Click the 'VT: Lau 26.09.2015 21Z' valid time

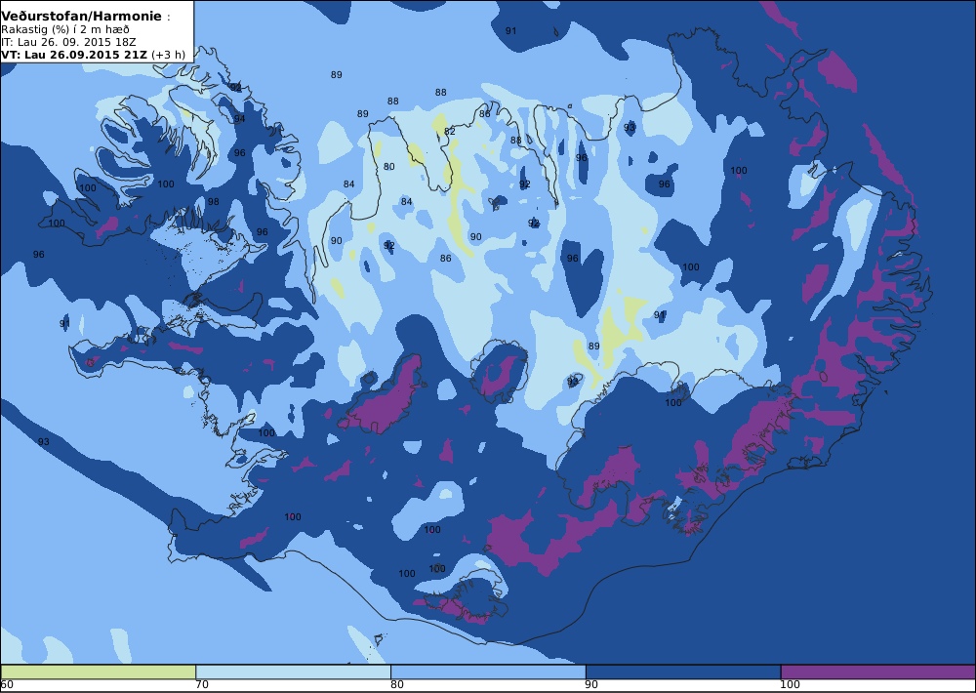[x=74, y=55]
